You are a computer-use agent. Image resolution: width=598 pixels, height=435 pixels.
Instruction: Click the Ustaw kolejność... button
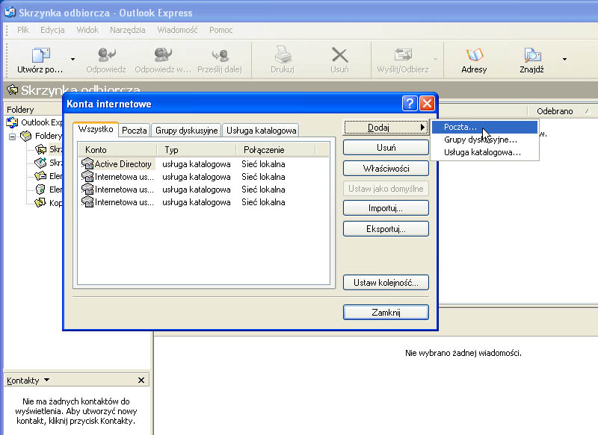click(386, 283)
